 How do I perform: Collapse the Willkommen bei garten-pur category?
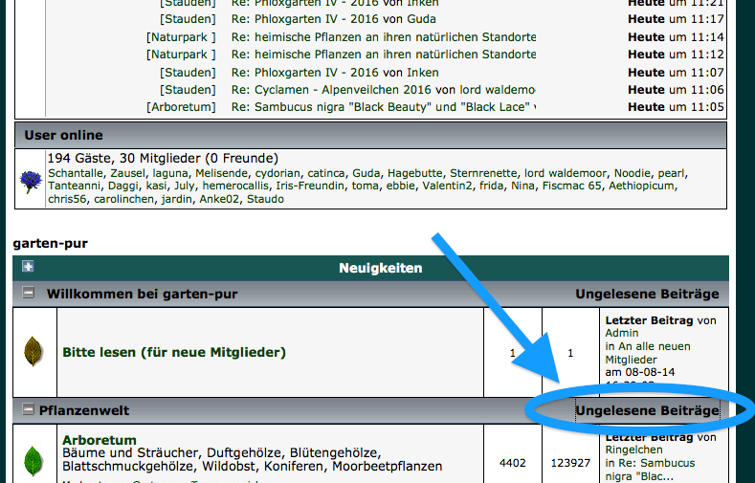pos(29,294)
